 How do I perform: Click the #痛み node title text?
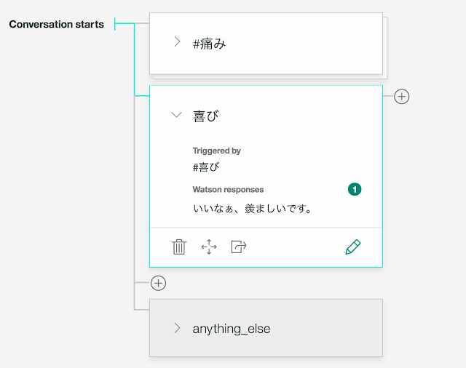[x=209, y=44]
